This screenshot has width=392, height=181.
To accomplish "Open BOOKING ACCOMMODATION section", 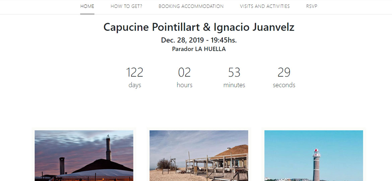I will pyautogui.click(x=191, y=6).
